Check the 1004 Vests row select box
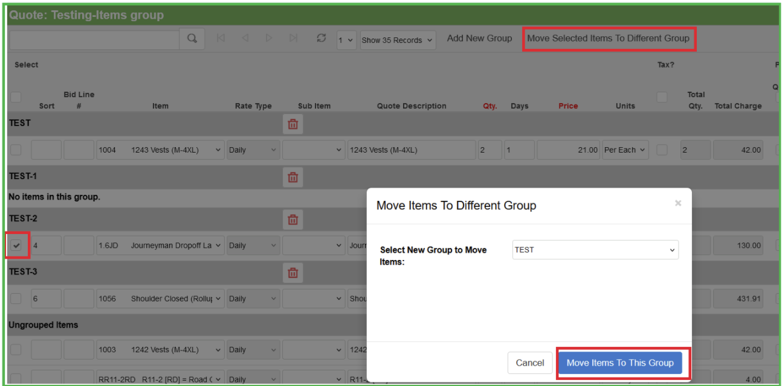This screenshot has height=386, width=782. 16,150
